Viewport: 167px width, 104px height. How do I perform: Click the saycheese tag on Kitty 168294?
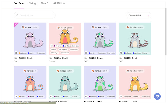(x=67, y=46)
